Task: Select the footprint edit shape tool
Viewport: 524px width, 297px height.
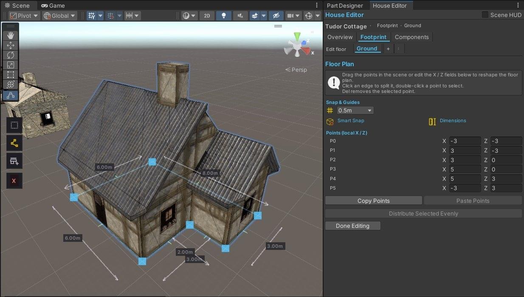Action: 11,95
